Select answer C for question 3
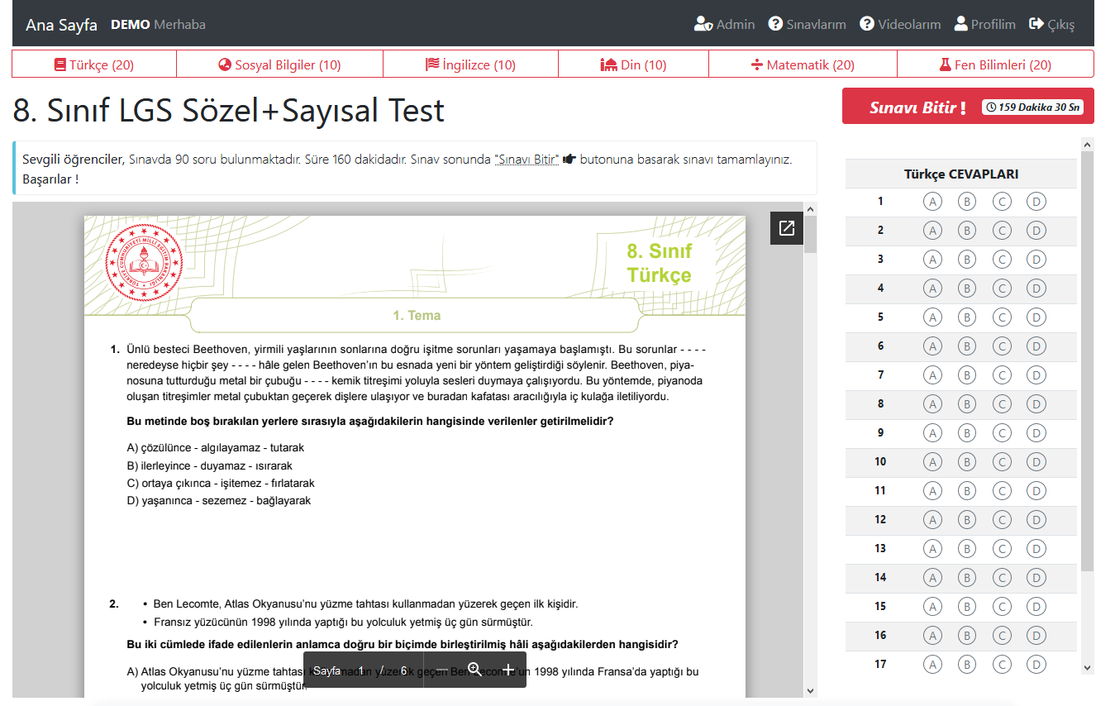Image resolution: width=1115 pixels, height=706 pixels. 1002,259
